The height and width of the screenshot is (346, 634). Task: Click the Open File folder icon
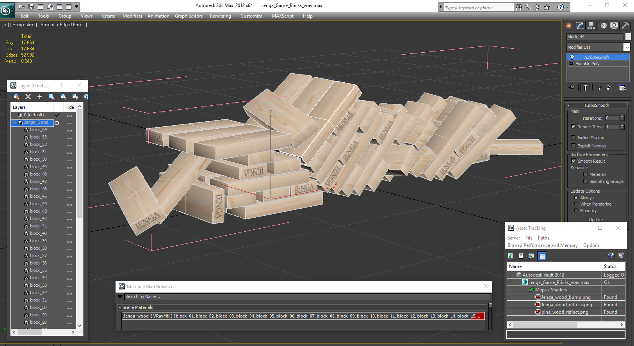point(22,7)
